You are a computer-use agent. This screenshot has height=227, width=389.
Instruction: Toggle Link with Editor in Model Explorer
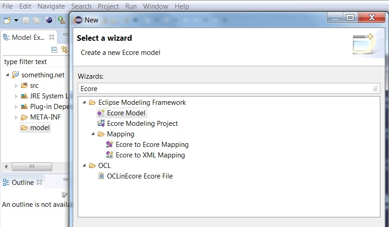64,49
